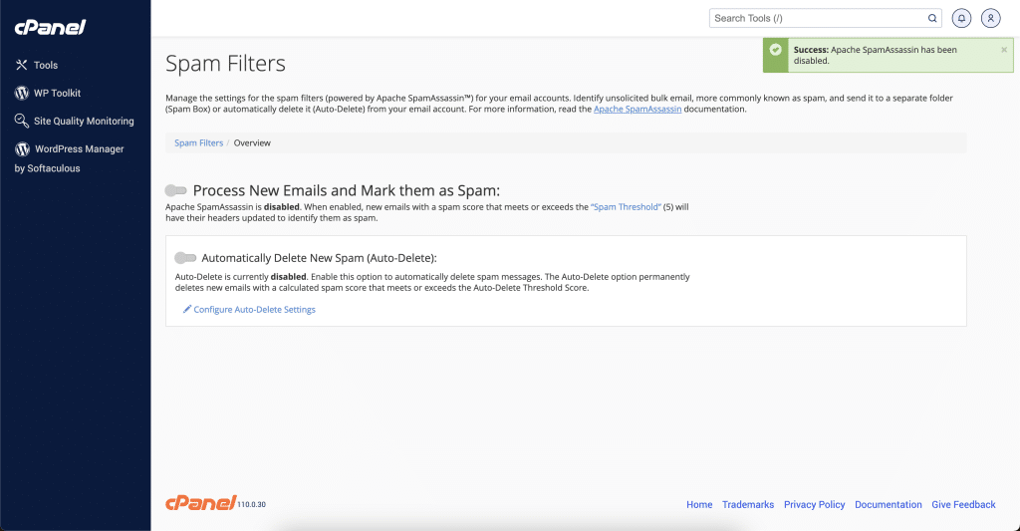Screen dimensions: 1020x531
Task: Click the version number 110.0.30
Action: click(252, 504)
